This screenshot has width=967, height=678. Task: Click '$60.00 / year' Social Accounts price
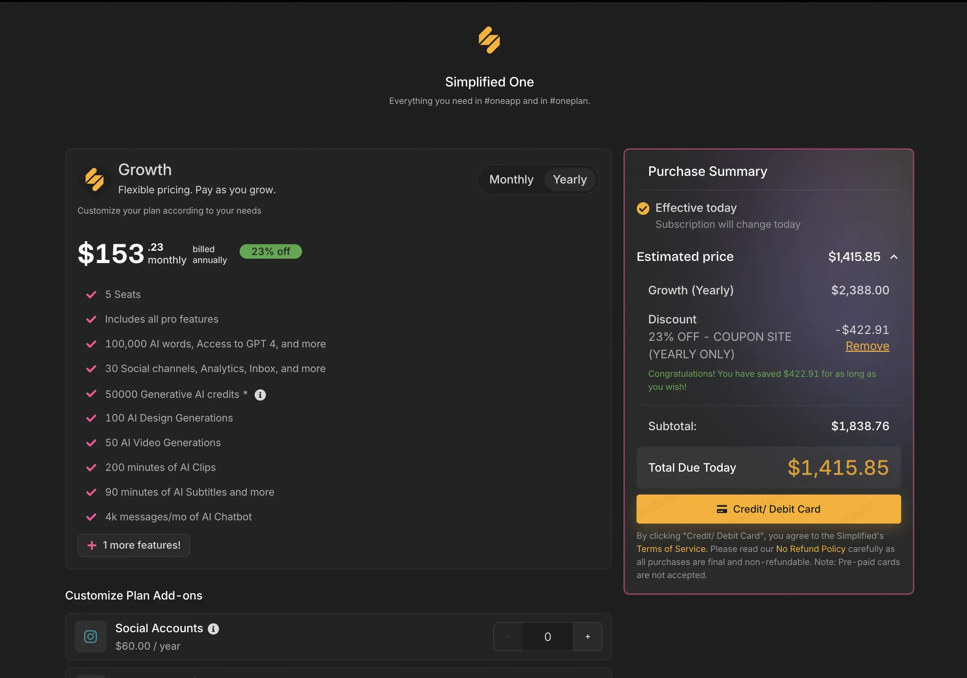(x=148, y=646)
